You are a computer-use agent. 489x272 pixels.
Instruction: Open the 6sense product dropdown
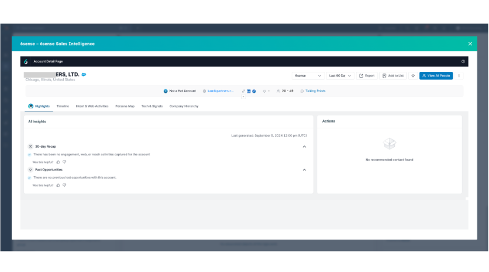click(308, 76)
